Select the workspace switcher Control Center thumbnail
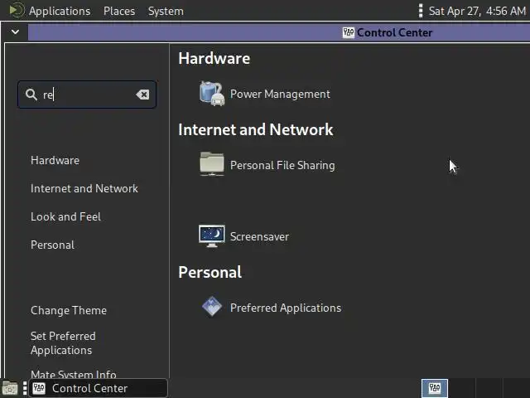Viewport: 530px width, 398px height. [435, 388]
